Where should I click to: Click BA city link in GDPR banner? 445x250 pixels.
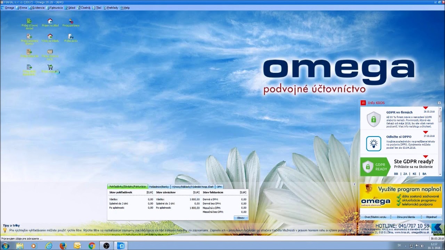[x=424, y=174]
